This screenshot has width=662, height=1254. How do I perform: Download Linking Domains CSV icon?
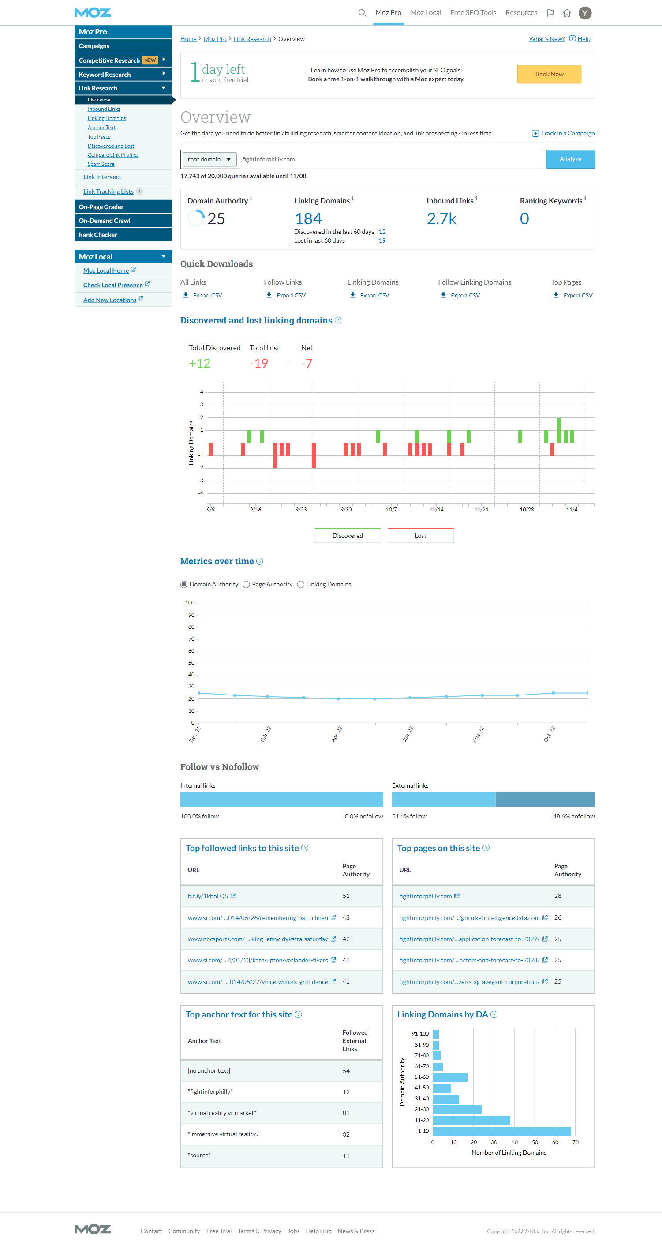tap(353, 295)
